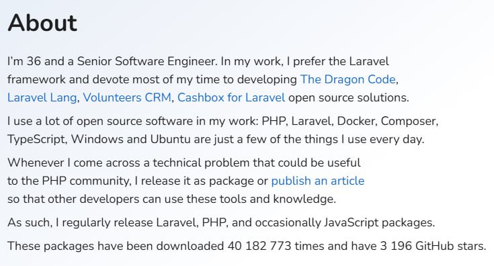Image resolution: width=494 pixels, height=266 pixels.
Task: Open the publish an article link
Action: click(317, 181)
